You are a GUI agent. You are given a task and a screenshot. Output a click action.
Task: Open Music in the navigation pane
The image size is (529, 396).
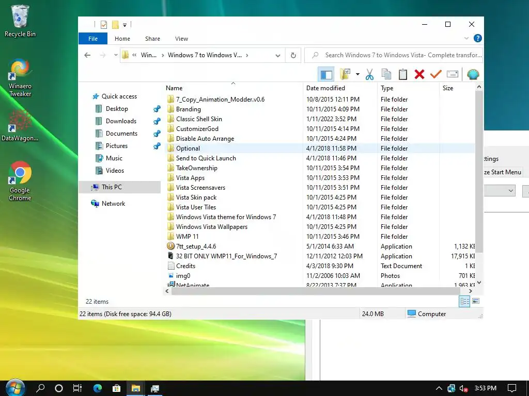click(114, 158)
